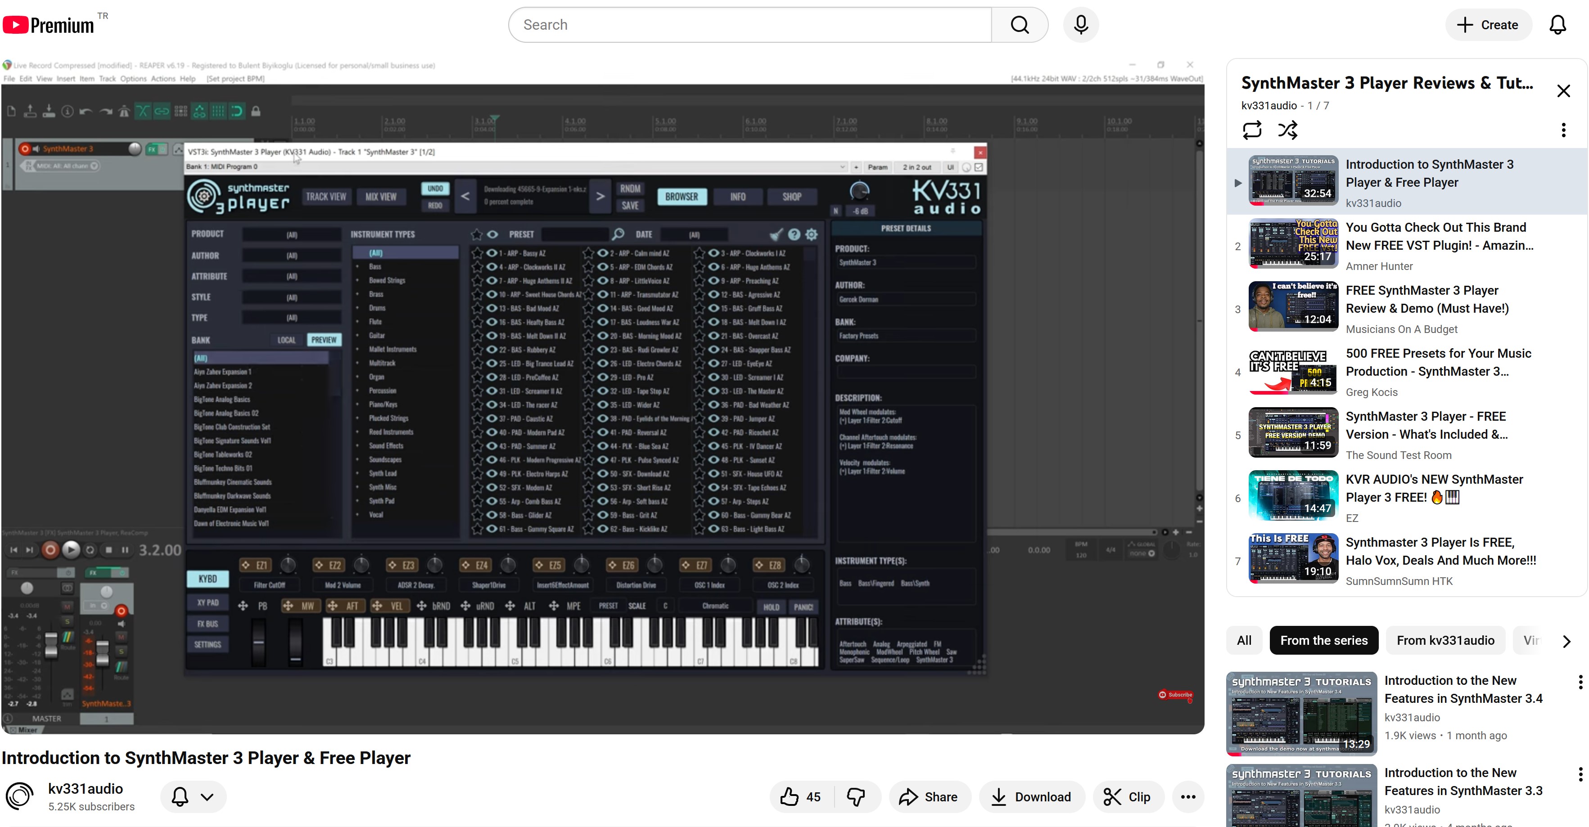This screenshot has width=1589, height=827.
Task: Open the Create menu button
Action: click(1488, 25)
